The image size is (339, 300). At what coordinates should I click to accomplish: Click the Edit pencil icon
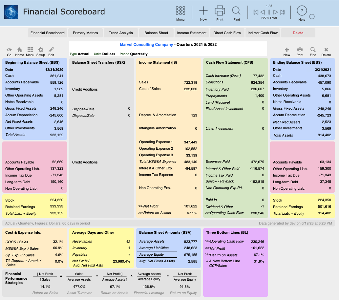51,50
